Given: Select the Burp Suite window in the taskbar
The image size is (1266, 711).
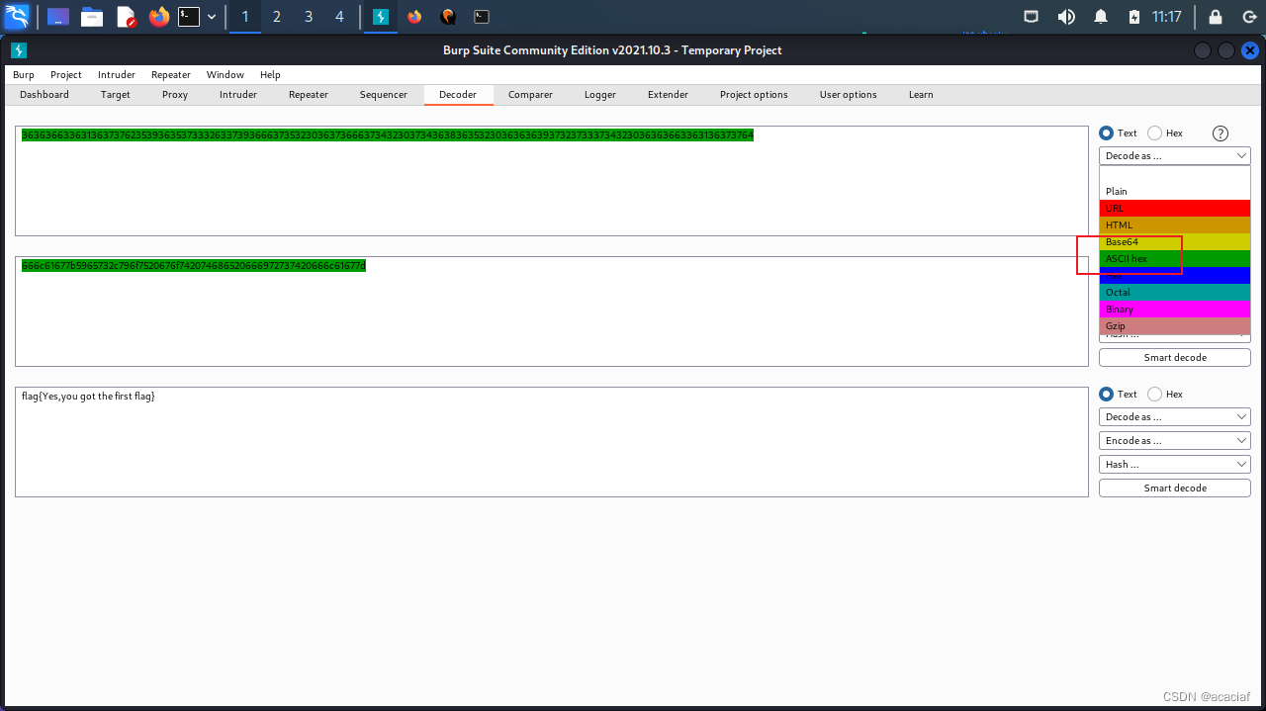Looking at the screenshot, I should click(380, 17).
